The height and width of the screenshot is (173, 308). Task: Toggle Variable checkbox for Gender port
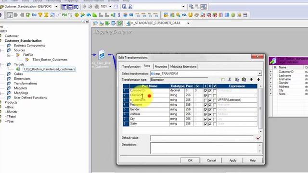point(215,110)
